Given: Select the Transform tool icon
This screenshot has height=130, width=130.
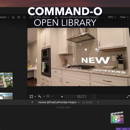Looking at the screenshot, I should (x=31, y=96).
